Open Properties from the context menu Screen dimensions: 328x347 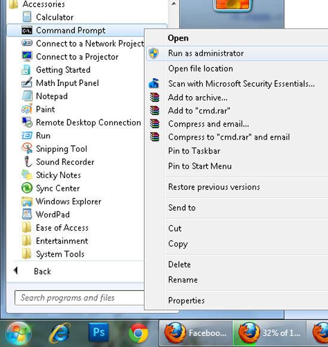(x=237, y=300)
